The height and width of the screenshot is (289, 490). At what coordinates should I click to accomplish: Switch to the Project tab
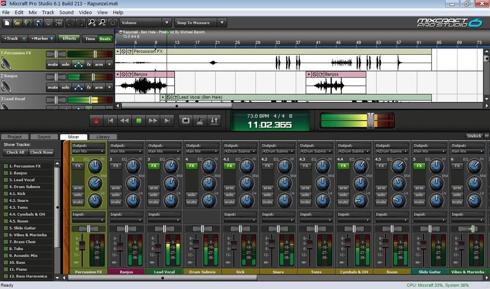point(14,137)
